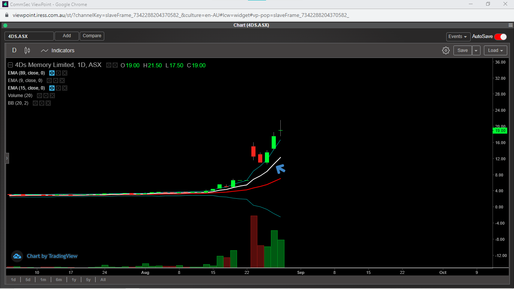Remove the EMA (15, close, 0) indicator
Screen dimensions: 514x289
(65, 88)
